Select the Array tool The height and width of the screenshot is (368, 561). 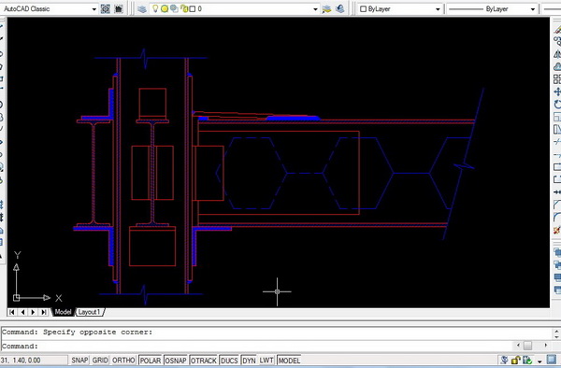(x=557, y=79)
